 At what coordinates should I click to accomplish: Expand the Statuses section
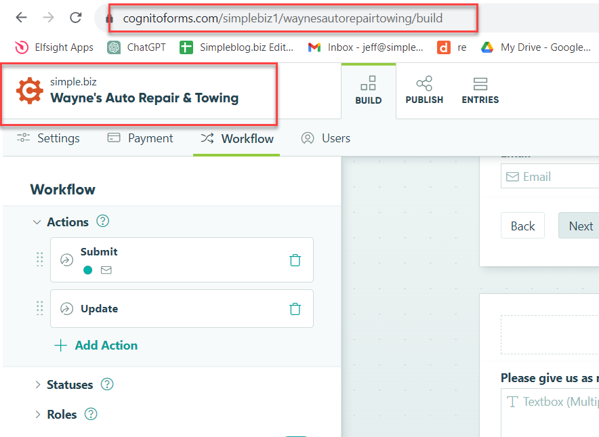click(37, 385)
